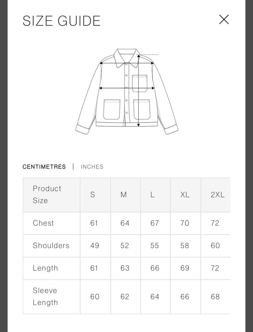Viewport: 253px width, 332px height.
Task: Click the Sleeve Length row label
Action: click(x=45, y=296)
